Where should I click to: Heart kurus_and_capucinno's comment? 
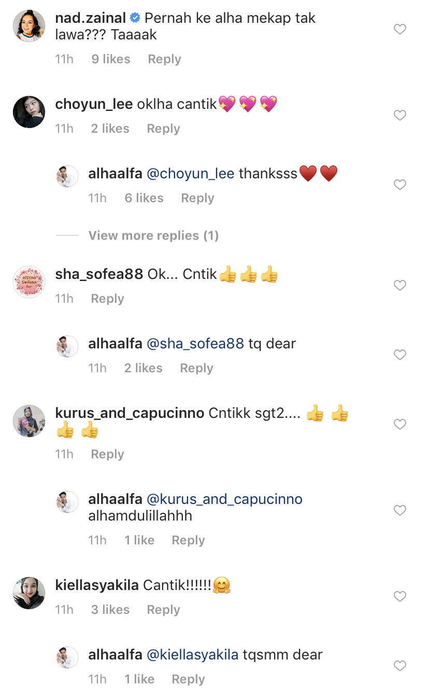coord(399,424)
